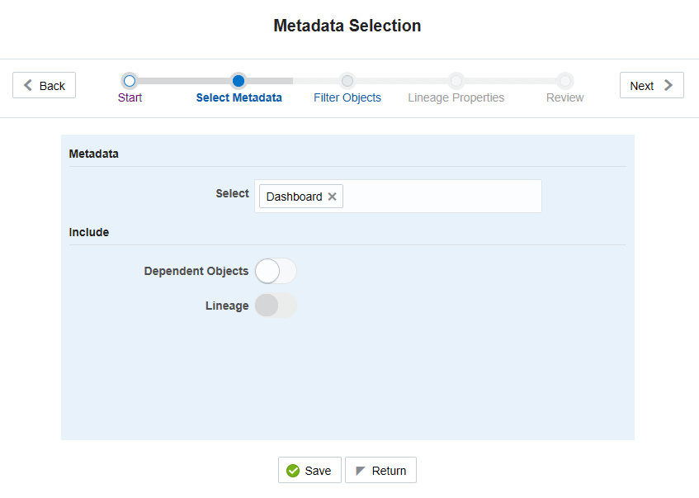Click the Filter Objects step circle
Viewport: 699px width, 498px height.
[x=347, y=81]
